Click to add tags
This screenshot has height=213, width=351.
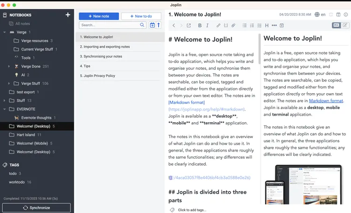click(x=192, y=210)
